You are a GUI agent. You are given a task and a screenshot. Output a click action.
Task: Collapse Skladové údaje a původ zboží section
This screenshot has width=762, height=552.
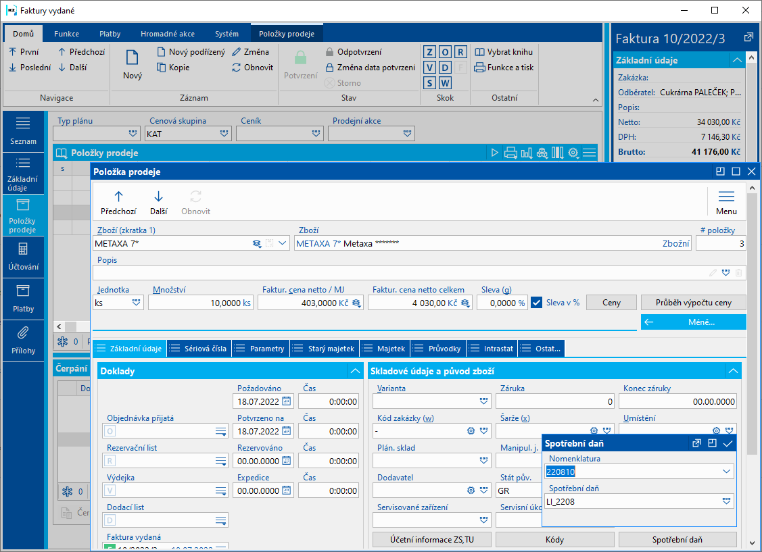[733, 372]
